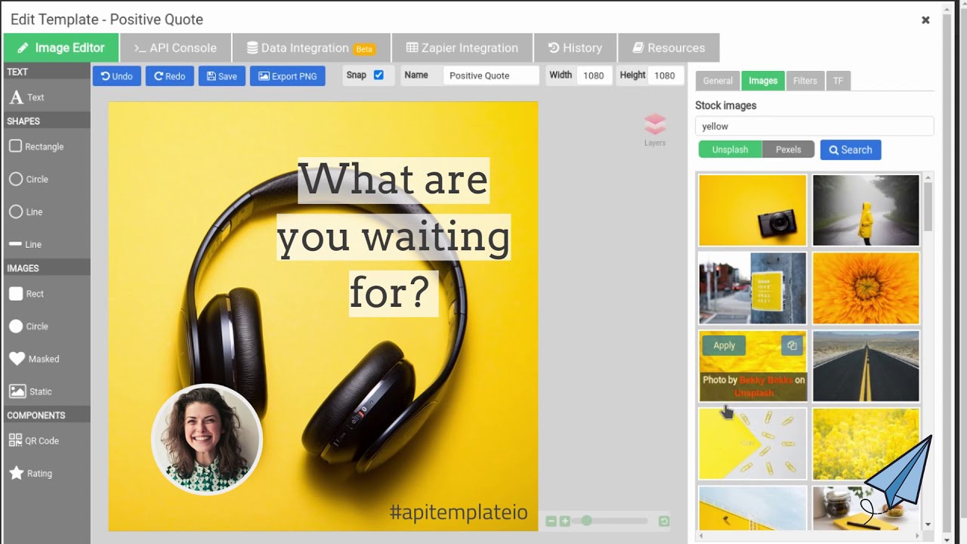The height and width of the screenshot is (544, 967).
Task: Open the Unsplash credit link
Action: click(754, 393)
